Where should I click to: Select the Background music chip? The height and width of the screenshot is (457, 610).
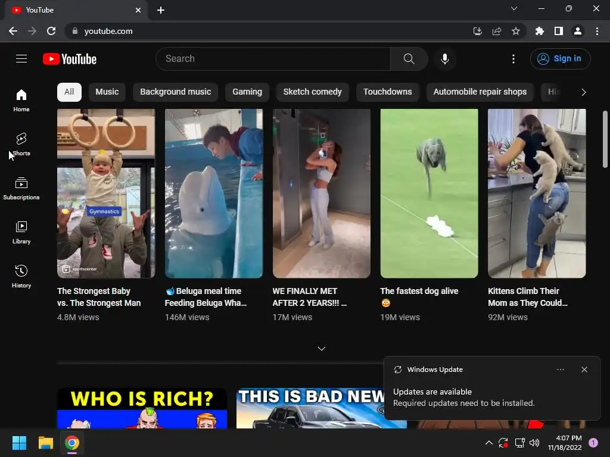tap(176, 92)
